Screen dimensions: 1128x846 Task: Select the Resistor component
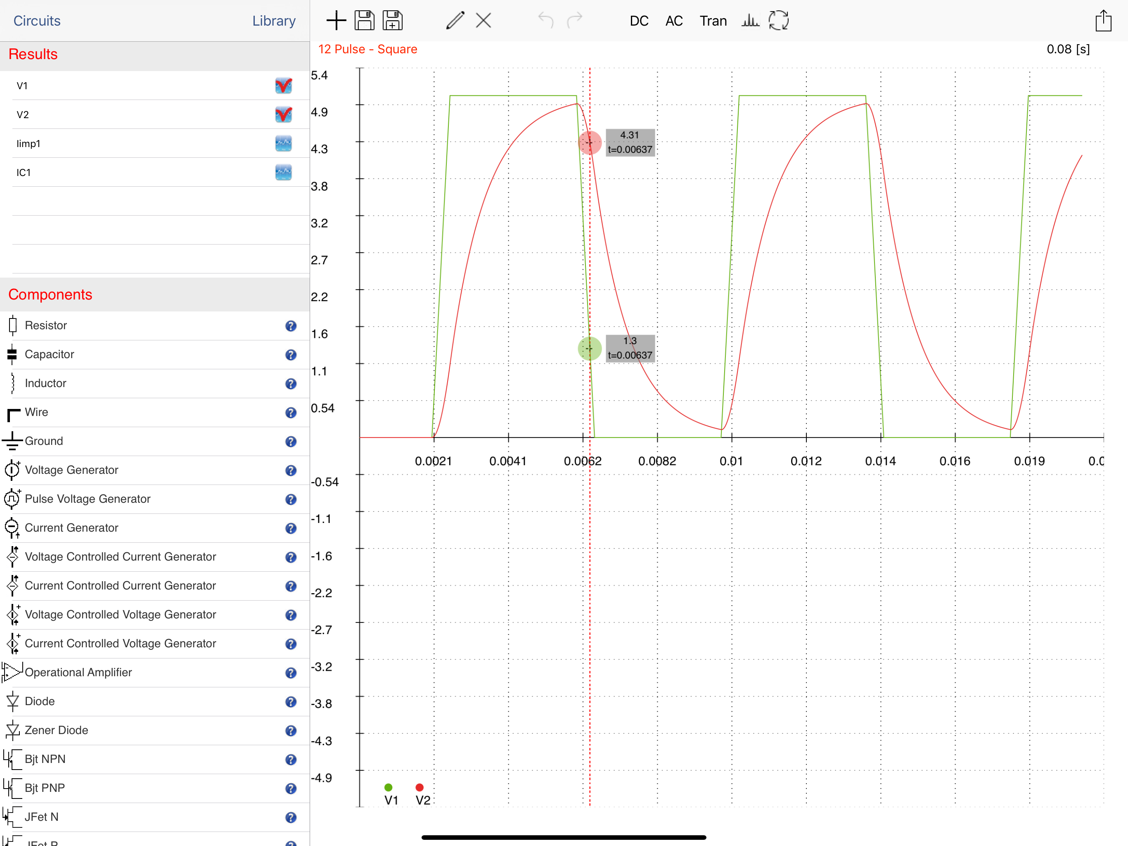tap(154, 326)
